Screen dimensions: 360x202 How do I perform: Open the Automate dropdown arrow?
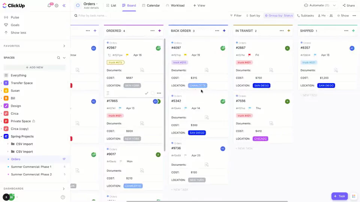334,5
